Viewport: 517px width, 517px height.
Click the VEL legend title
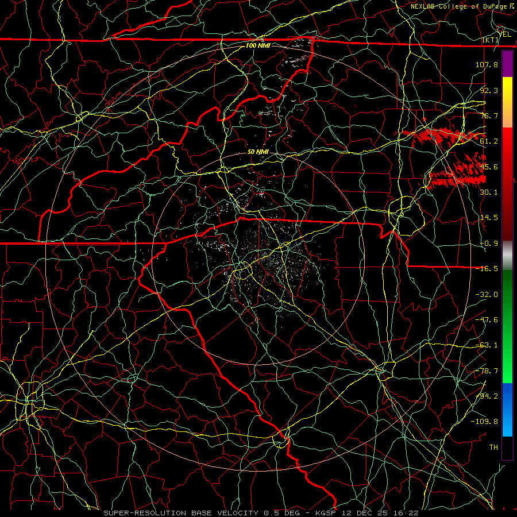click(x=505, y=34)
